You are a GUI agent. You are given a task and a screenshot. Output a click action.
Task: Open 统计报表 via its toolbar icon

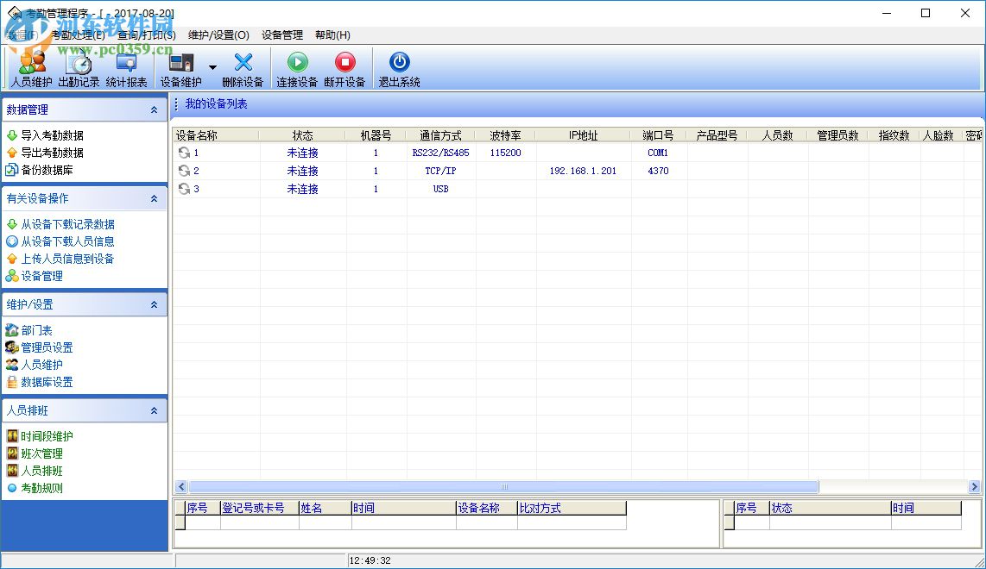[x=127, y=69]
